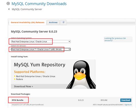The width and height of the screenshot is (136, 108).
Task: Open the Select Operating System dropdown
Action: tap(41, 41)
